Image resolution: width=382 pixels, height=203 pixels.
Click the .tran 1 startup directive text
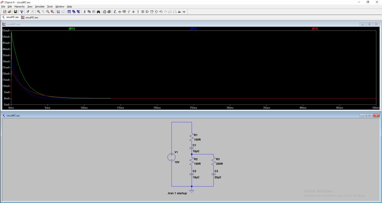coord(177,193)
